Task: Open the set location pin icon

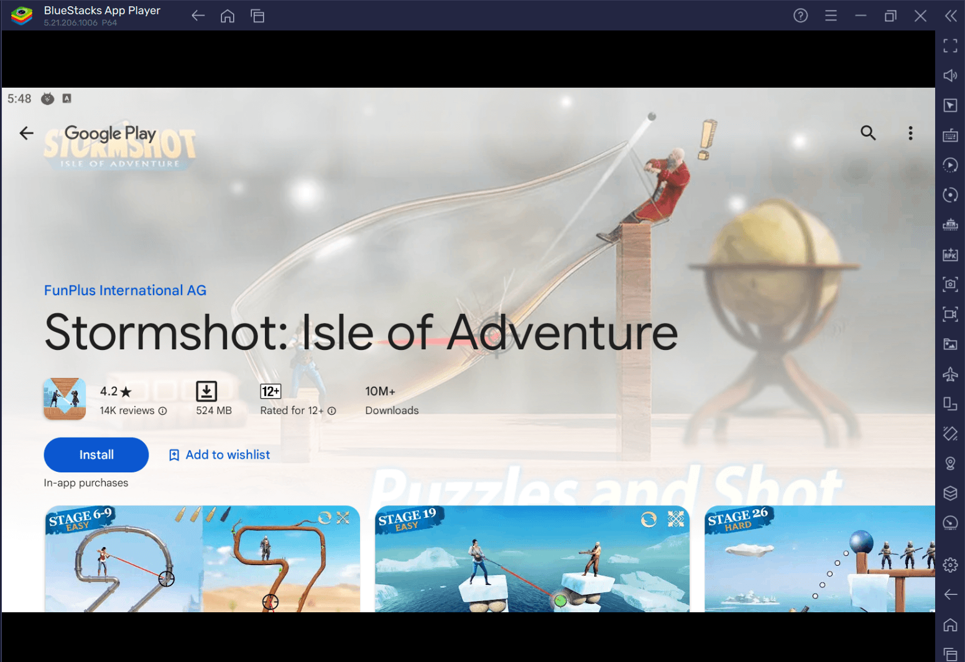Action: [x=950, y=463]
